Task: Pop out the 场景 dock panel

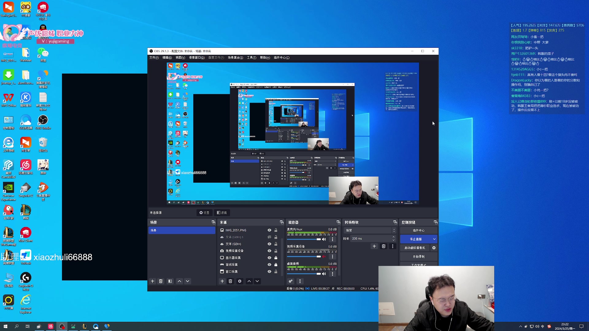Action: point(213,222)
